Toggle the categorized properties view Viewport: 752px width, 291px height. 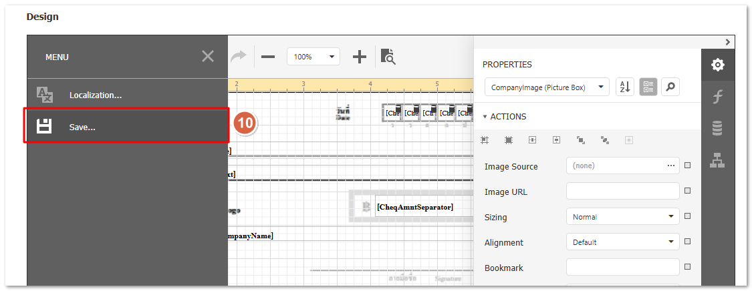tap(648, 87)
